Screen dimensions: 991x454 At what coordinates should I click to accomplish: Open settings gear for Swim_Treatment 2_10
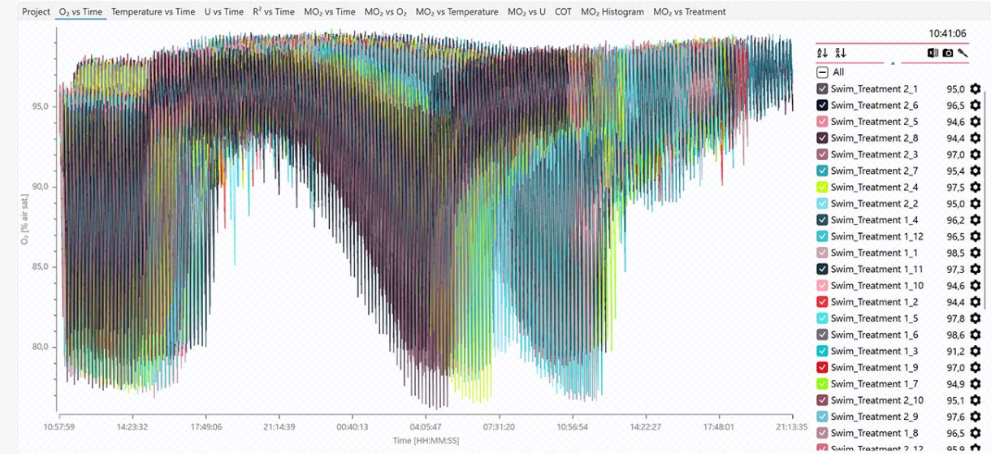click(x=975, y=400)
